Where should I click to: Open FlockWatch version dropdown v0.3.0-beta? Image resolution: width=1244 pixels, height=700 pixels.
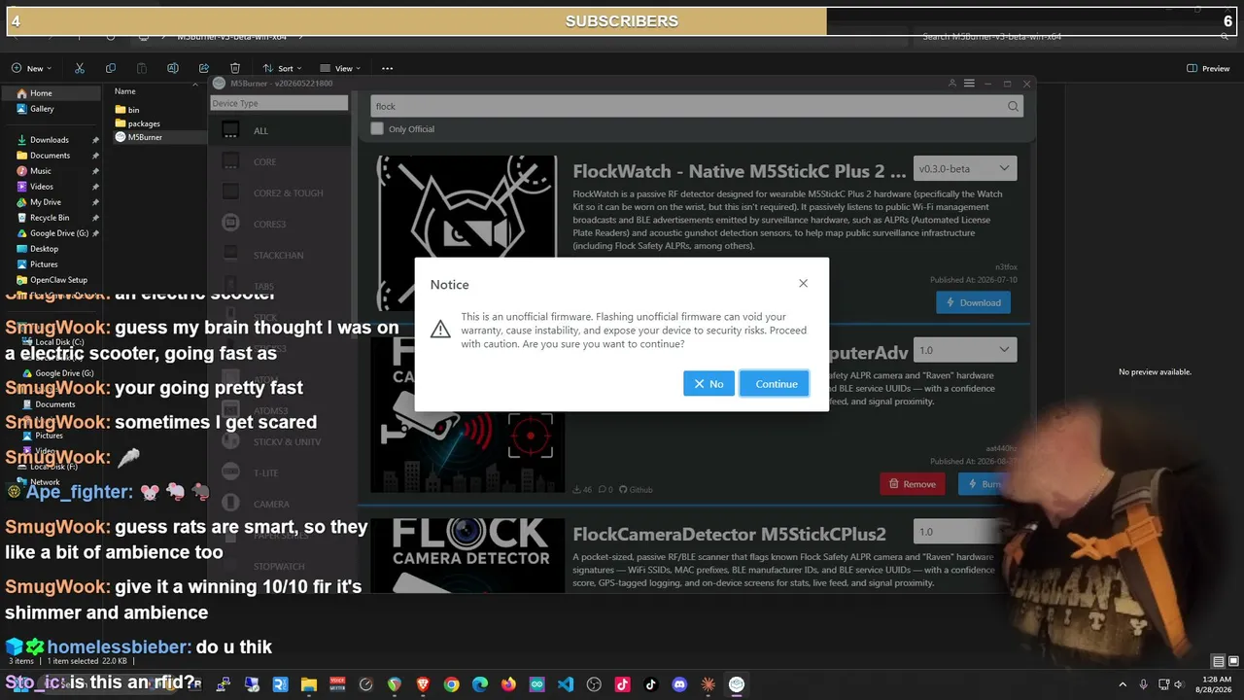click(x=965, y=168)
